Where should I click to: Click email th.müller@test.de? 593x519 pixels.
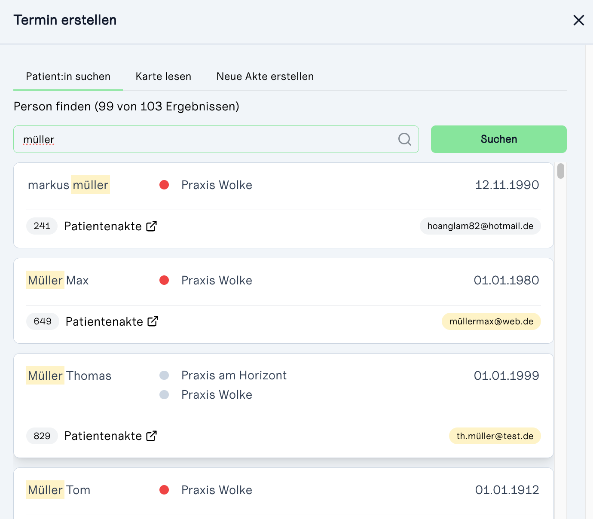tap(495, 436)
